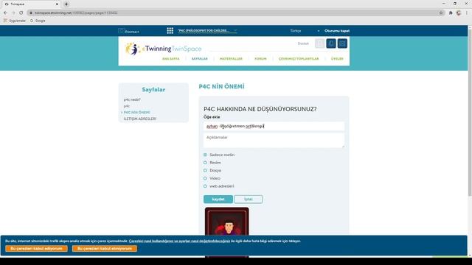This screenshot has width=472, height=265.
Task: Accept cookies with Bu çerezleri kabul ediyorum
Action: click(36, 249)
